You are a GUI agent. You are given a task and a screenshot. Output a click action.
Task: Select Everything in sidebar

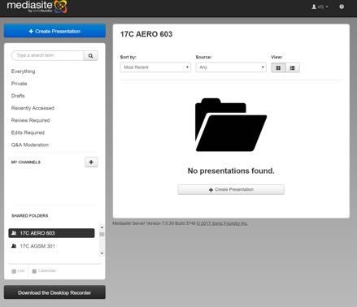23,71
